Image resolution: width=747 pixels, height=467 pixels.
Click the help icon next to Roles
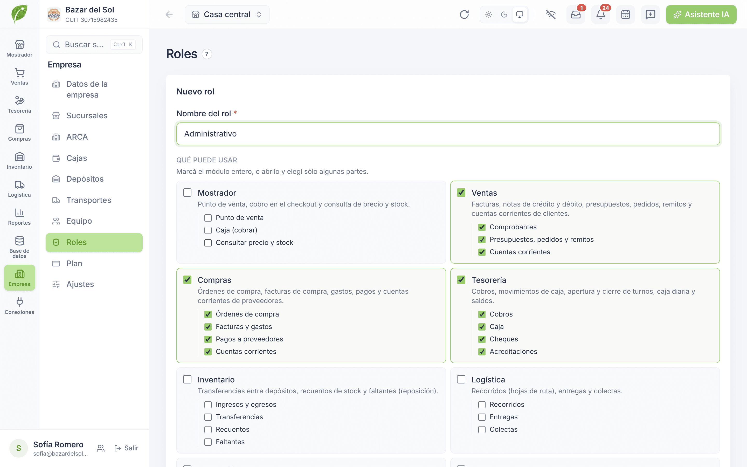pyautogui.click(x=207, y=54)
